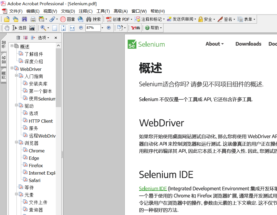Screen dimensions: 277x215
Task: Go to the 第一个脚本 bookmark
Action: tap(40, 91)
